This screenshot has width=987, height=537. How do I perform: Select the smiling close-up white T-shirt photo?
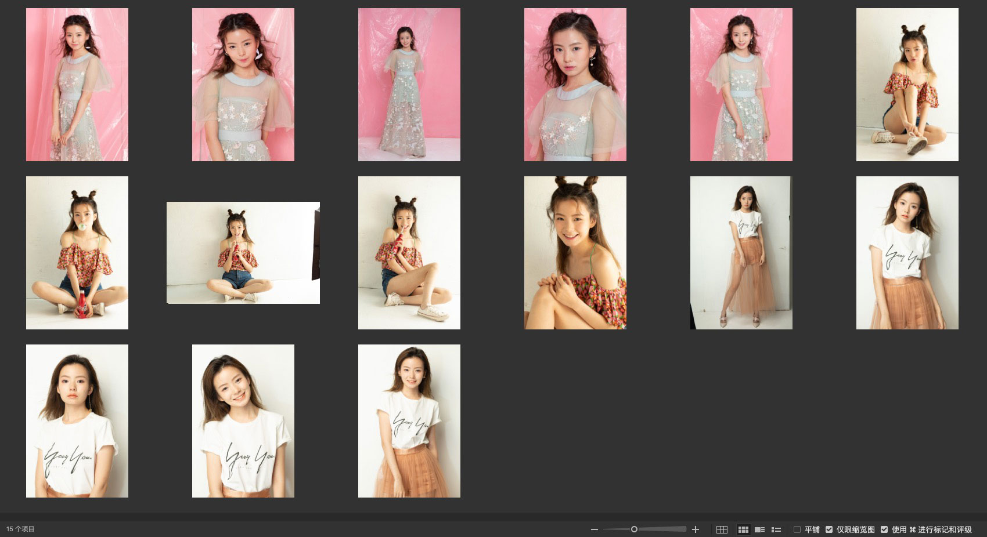coord(243,421)
